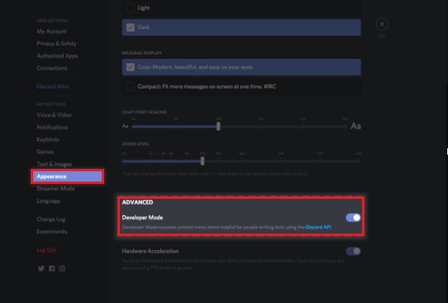Click the Developer Mode label
The image size is (448, 303).
[x=142, y=218]
